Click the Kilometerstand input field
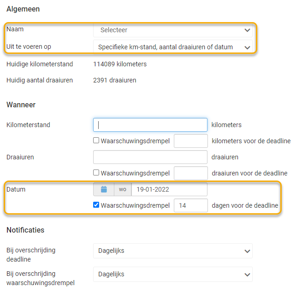This screenshot has width=302, height=292. coord(150,125)
